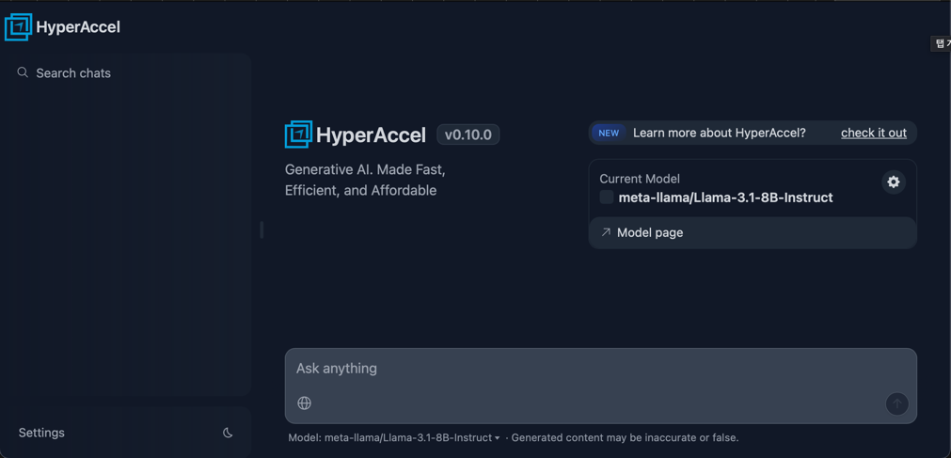This screenshot has width=951, height=458.
Task: Focus the Ask anything input box
Action: (x=600, y=369)
